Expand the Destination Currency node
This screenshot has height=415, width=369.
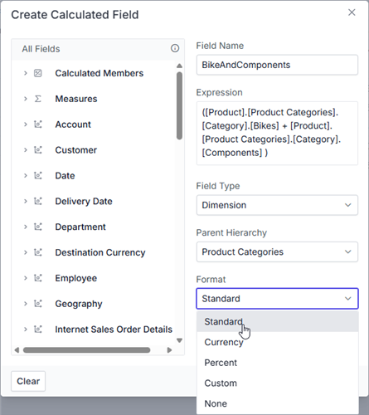26,252
